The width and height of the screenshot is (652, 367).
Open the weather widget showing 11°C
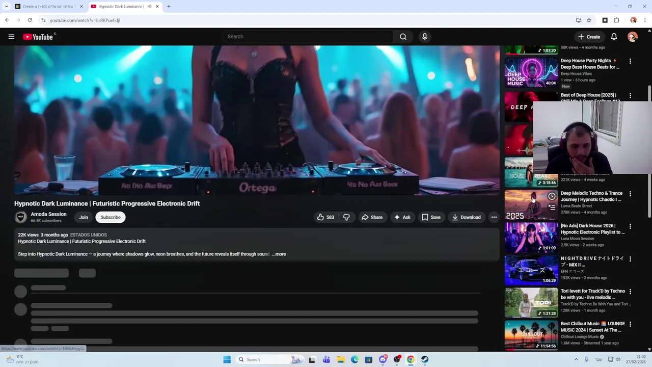click(21, 359)
